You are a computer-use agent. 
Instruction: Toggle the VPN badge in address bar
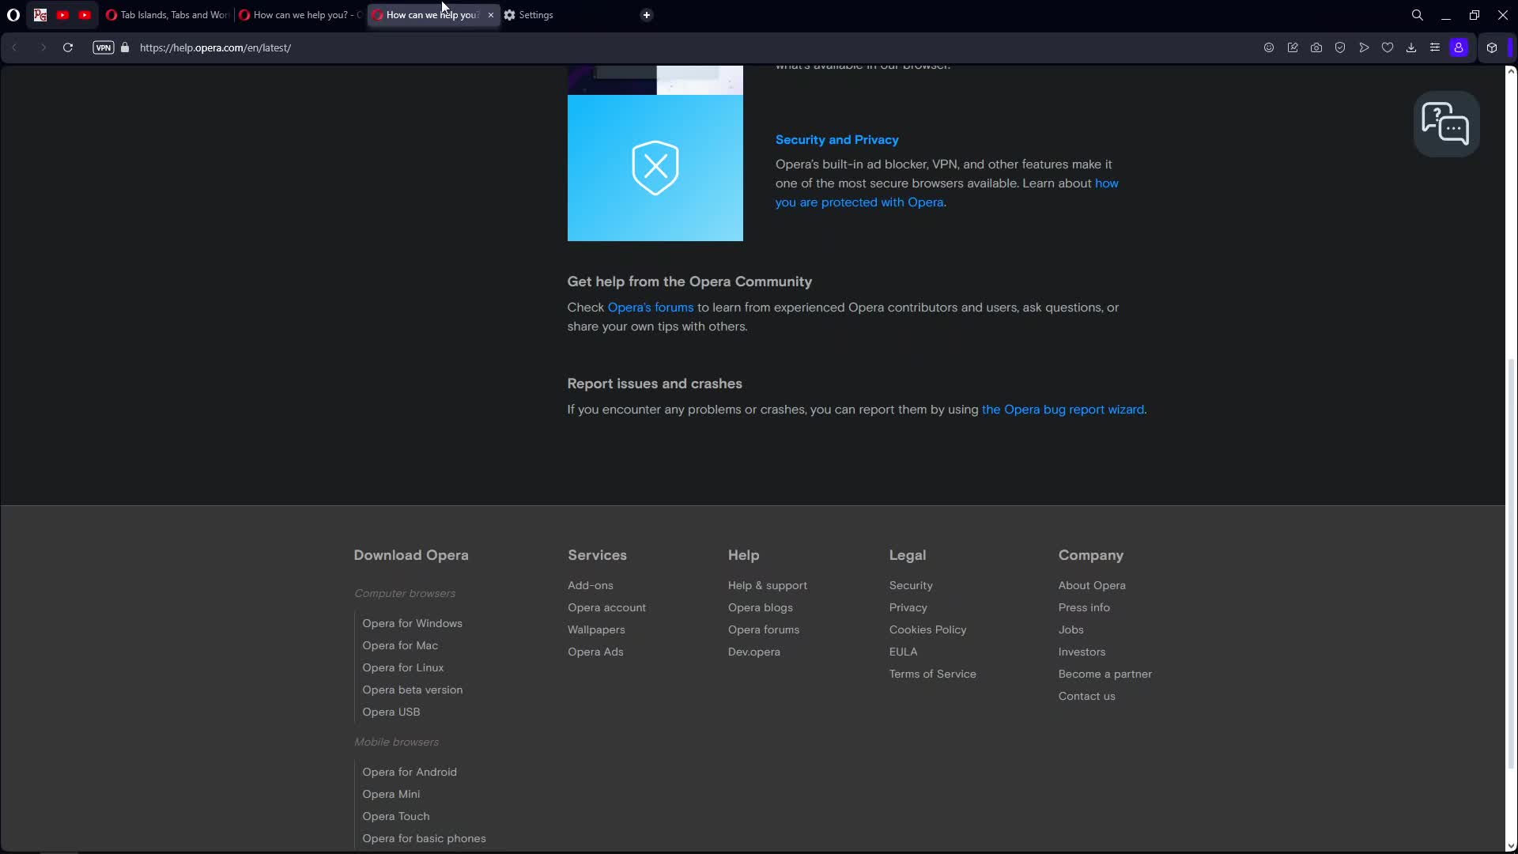point(104,47)
